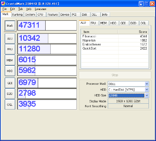The width and height of the screenshot is (156, 141).
Task: Expand the Processor Mask dropdown arrow
Action: point(147,84)
